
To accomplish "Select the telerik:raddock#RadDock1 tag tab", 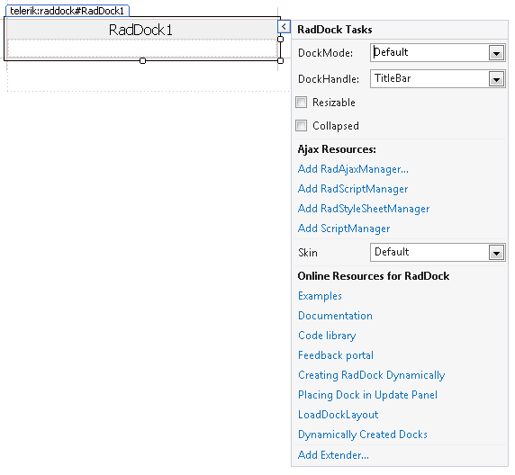I will [68, 11].
